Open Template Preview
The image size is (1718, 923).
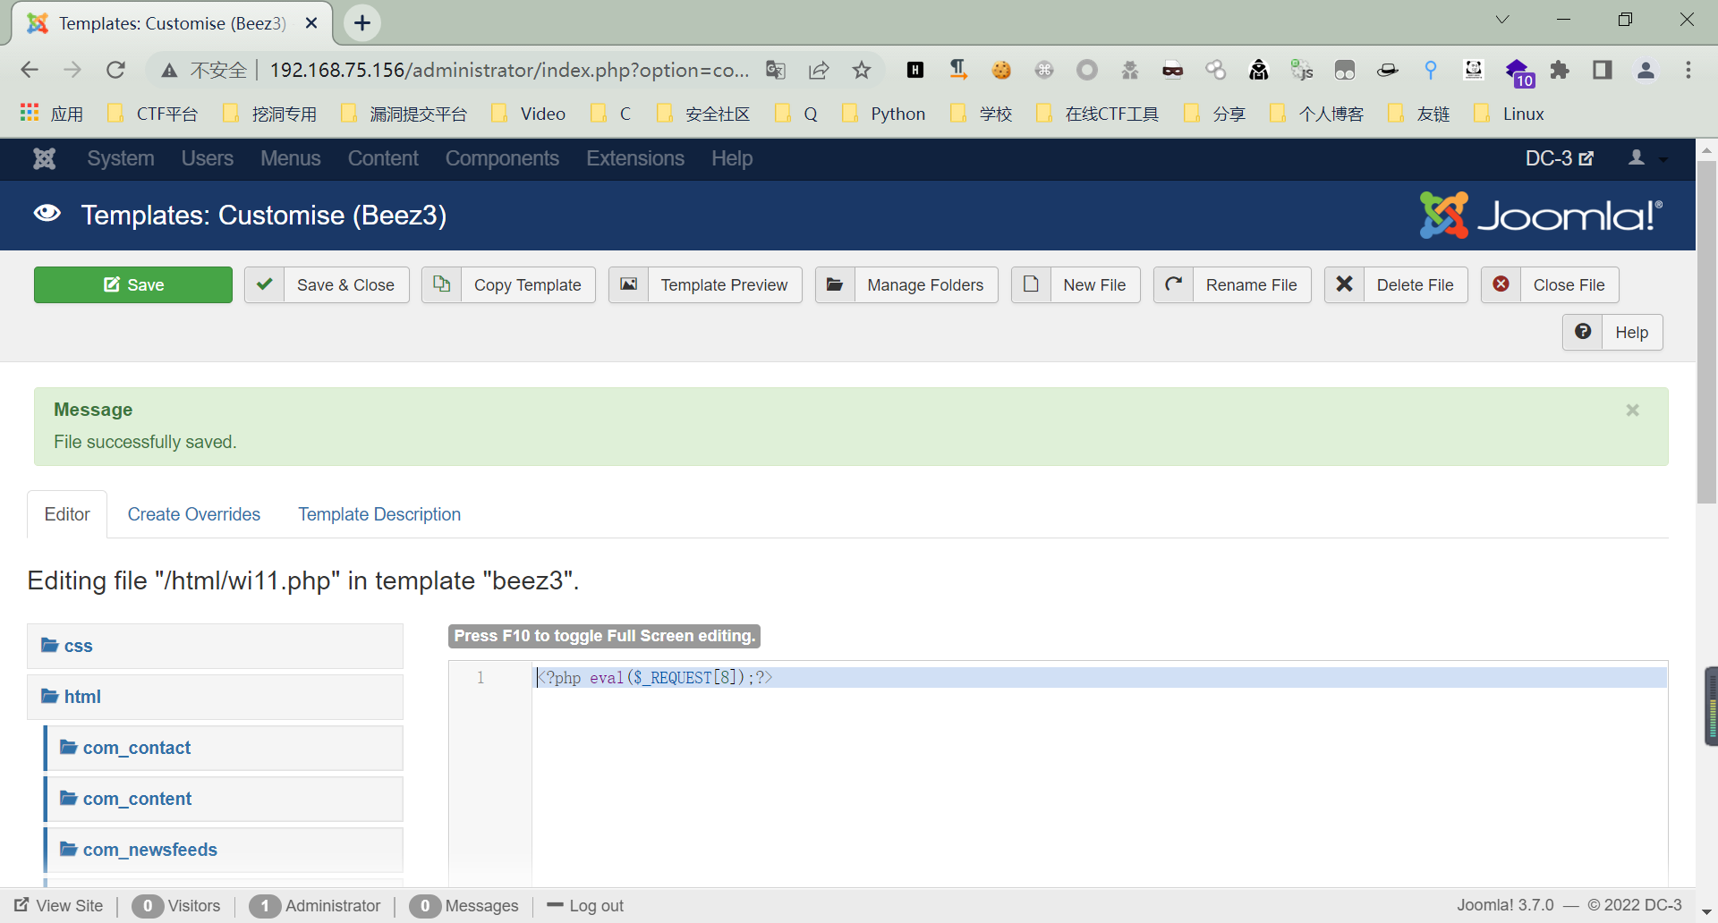[705, 284]
